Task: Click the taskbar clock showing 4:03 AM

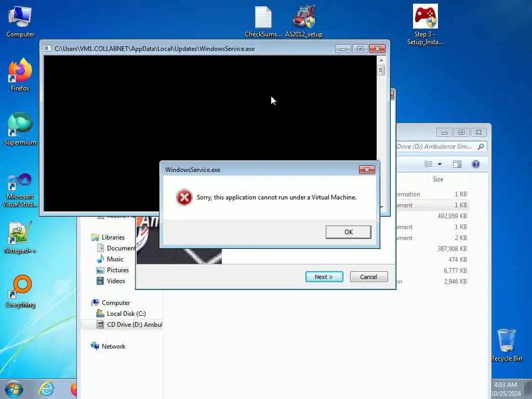Action: 506,385
